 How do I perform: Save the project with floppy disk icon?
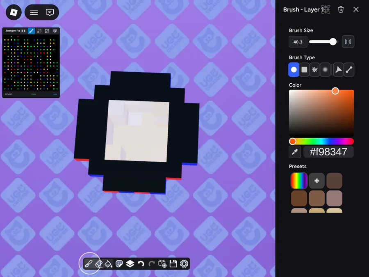tap(173, 263)
